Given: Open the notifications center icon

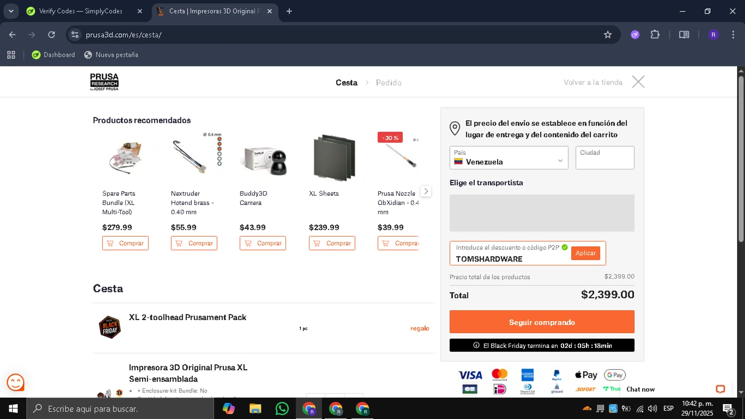Looking at the screenshot, I should 729,409.
